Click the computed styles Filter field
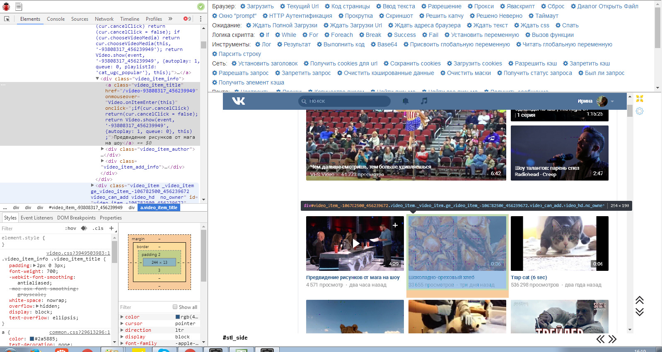662x352 pixels. [x=145, y=307]
